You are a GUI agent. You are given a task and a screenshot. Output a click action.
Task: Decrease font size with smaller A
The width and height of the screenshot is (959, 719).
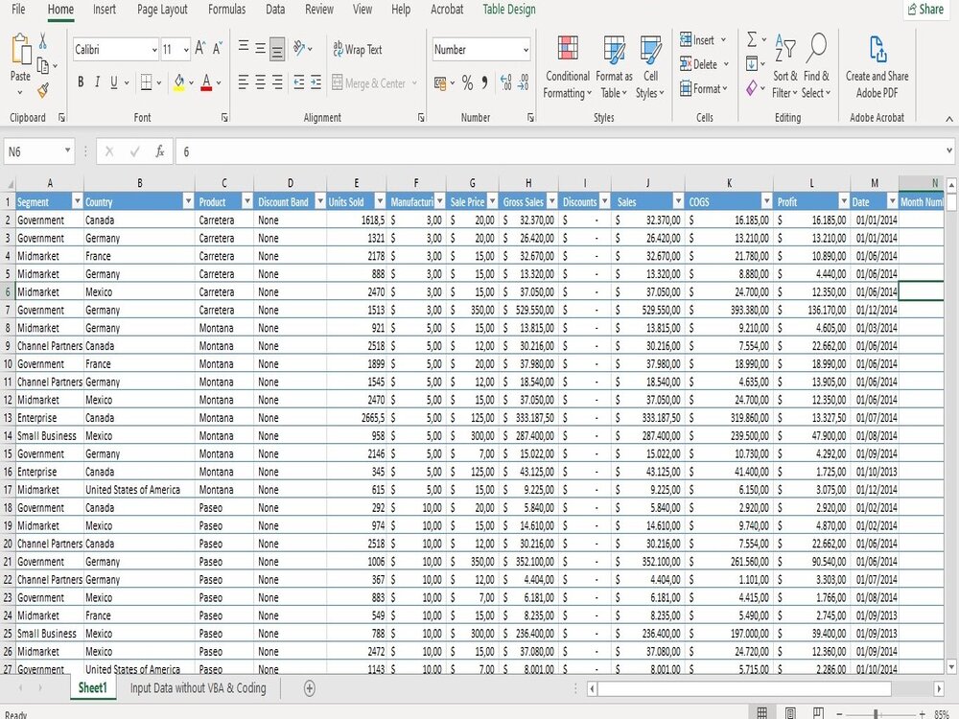click(218, 49)
